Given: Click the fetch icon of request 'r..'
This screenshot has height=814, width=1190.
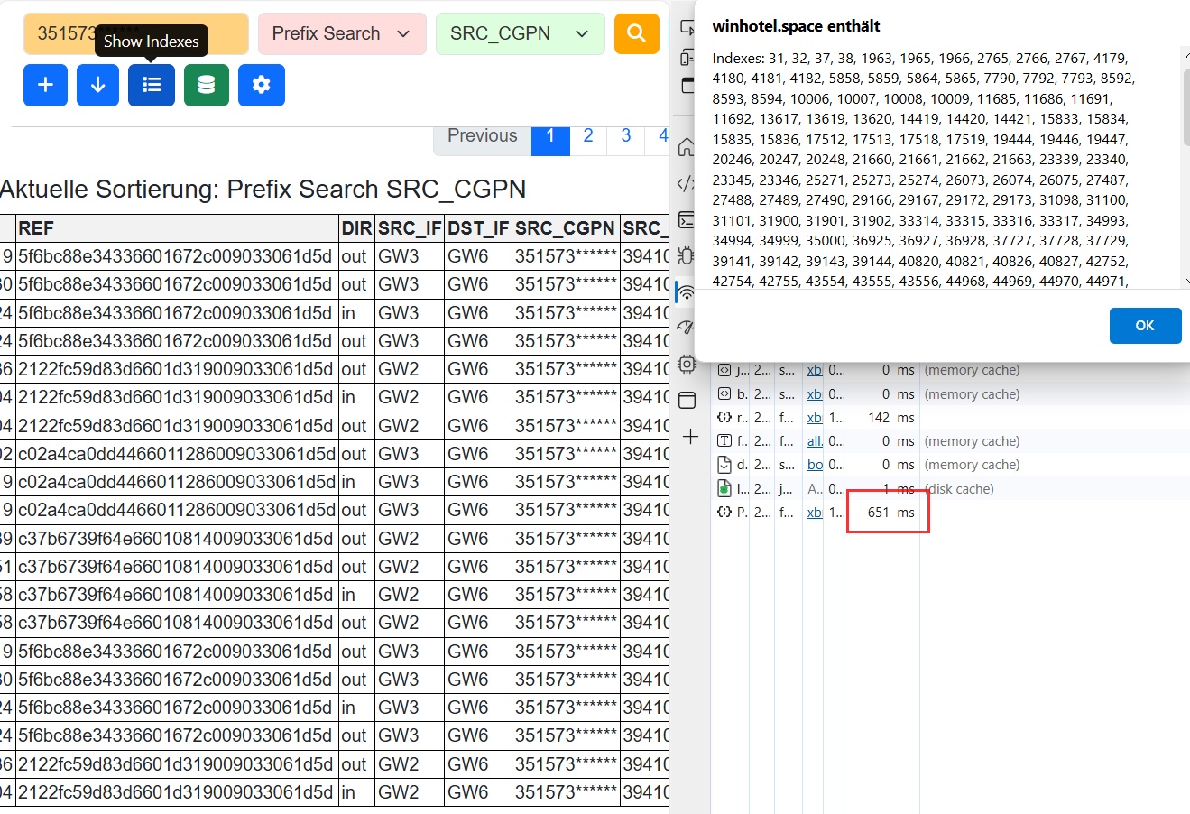Looking at the screenshot, I should pos(724,417).
